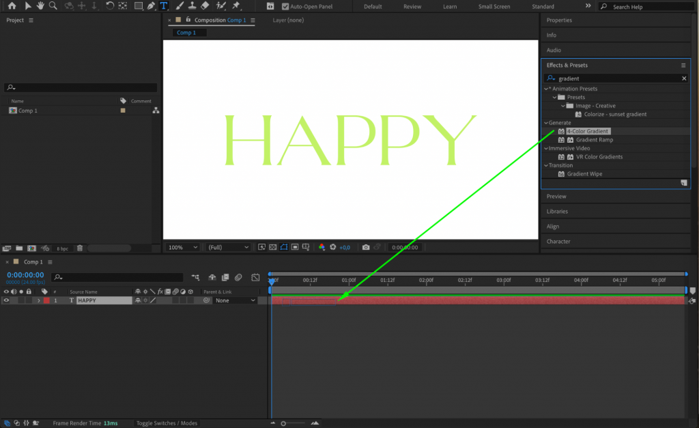The width and height of the screenshot is (699, 428).
Task: Open the magnification ratio dropdown showing 100%
Action: pos(182,247)
